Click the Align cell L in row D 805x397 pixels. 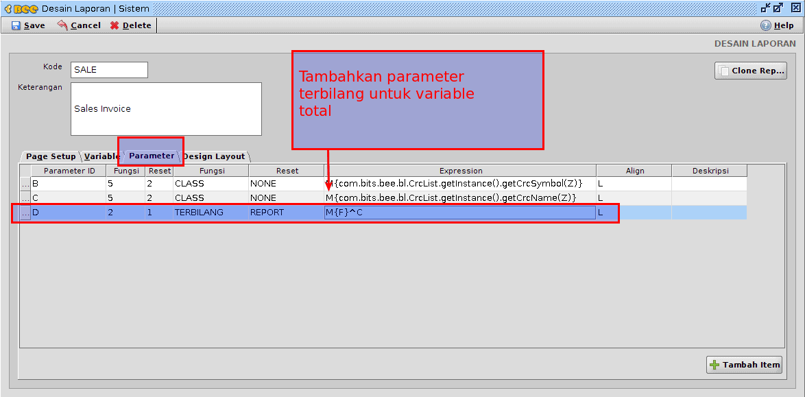(634, 212)
